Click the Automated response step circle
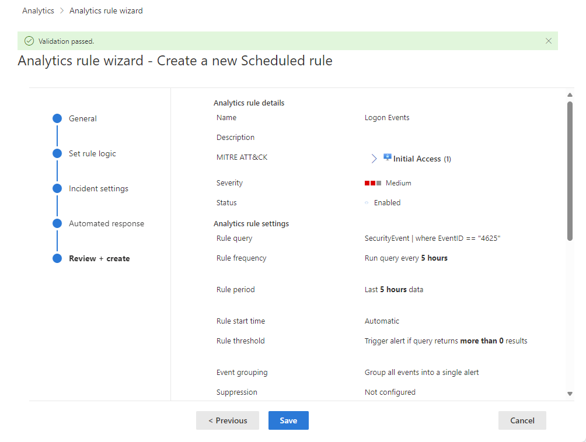 (x=57, y=223)
